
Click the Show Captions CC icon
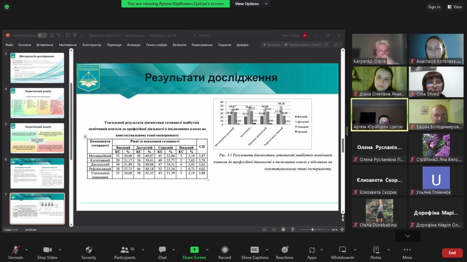click(x=255, y=250)
